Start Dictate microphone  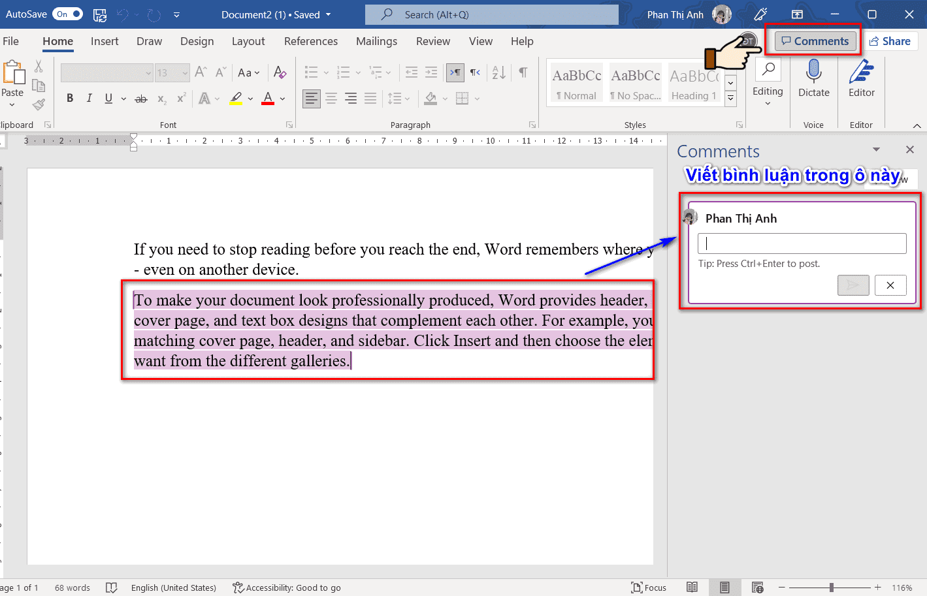coord(814,80)
